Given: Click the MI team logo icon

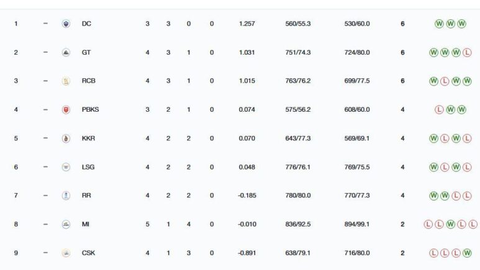Looking at the screenshot, I should click(x=66, y=224).
